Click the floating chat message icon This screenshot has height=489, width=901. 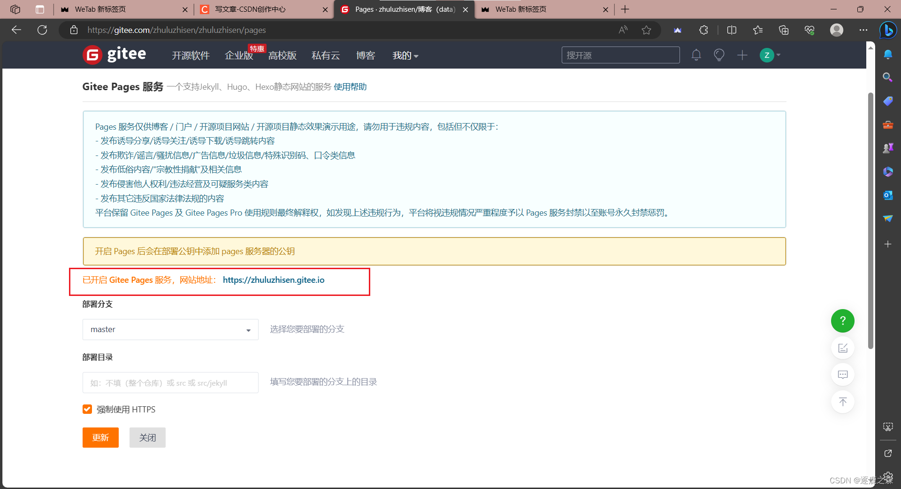pyautogui.click(x=842, y=374)
